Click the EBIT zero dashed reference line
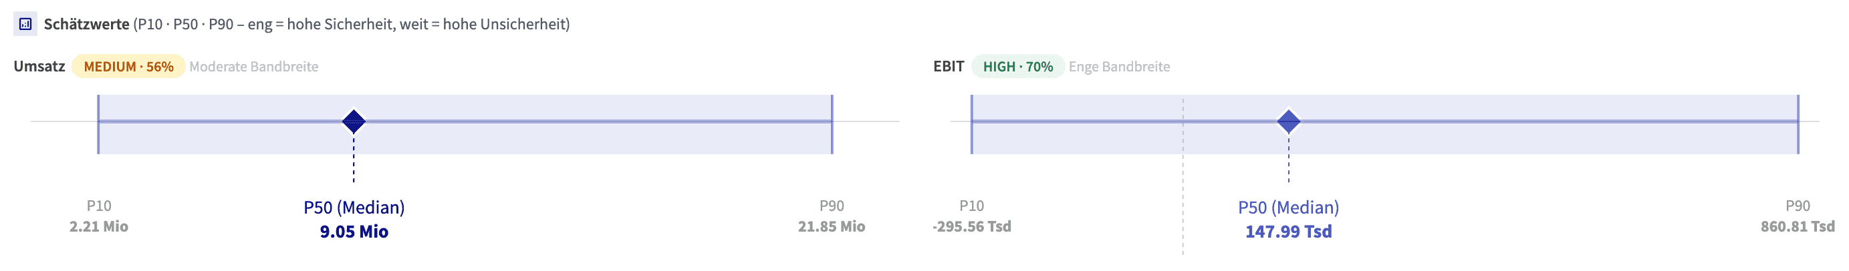Image resolution: width=1849 pixels, height=271 pixels. [1183, 176]
